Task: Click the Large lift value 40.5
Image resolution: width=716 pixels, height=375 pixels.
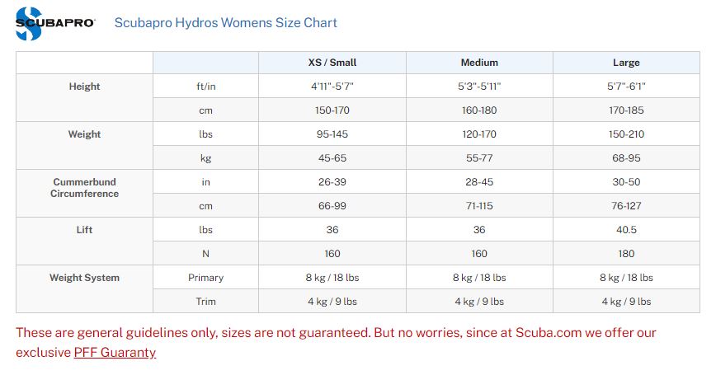Action: coord(626,229)
